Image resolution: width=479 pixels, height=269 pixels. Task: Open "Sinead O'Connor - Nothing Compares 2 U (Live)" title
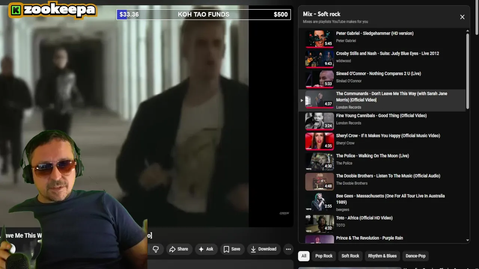[378, 74]
